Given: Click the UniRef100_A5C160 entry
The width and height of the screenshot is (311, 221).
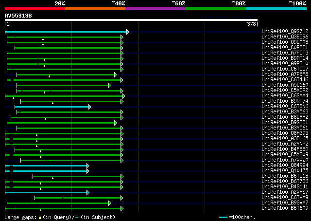Looking at the screenshot, I should pos(285,85).
